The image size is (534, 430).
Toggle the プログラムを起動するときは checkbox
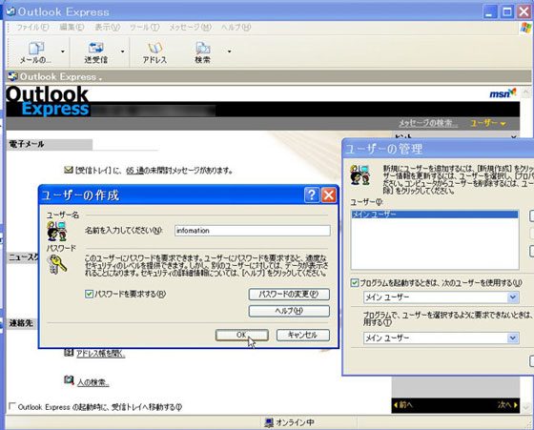pyautogui.click(x=355, y=282)
